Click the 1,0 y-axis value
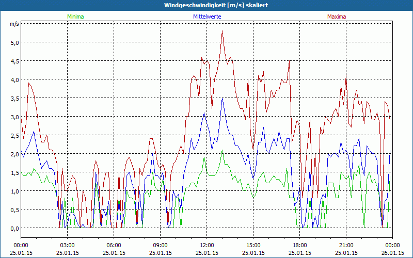 (x=14, y=191)
